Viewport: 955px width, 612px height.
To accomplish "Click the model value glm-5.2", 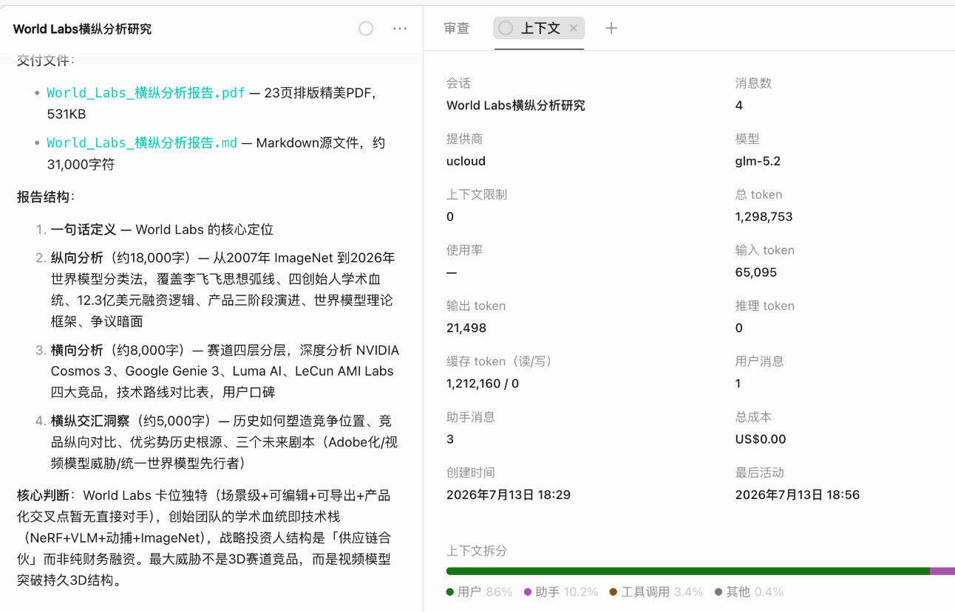I will [758, 161].
